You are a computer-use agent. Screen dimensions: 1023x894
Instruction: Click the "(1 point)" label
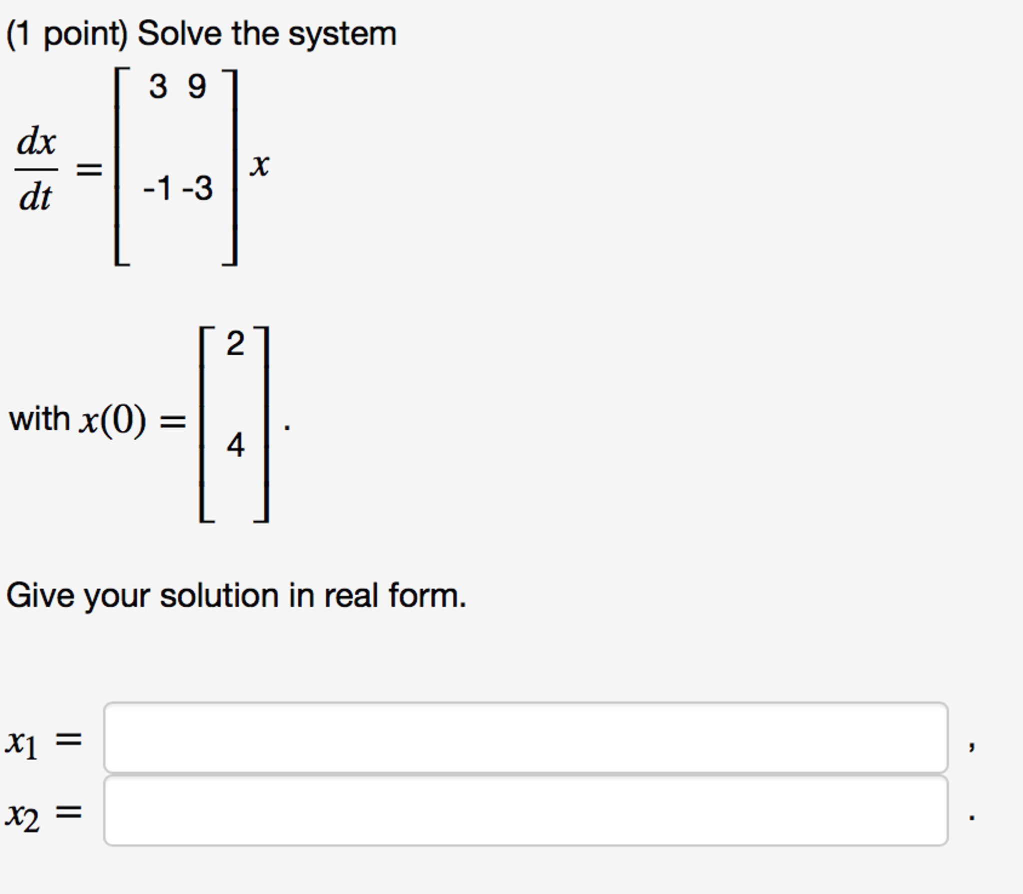point(67,34)
